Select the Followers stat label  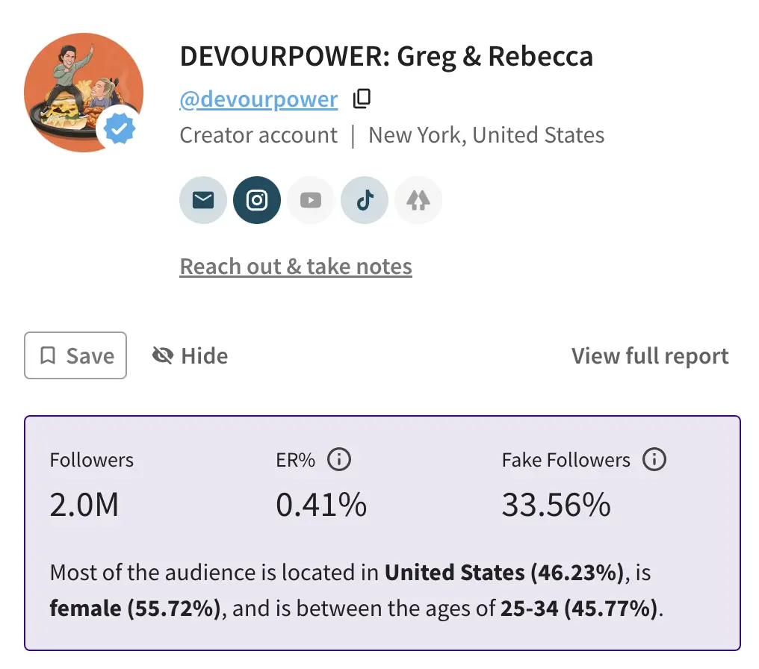pos(92,460)
